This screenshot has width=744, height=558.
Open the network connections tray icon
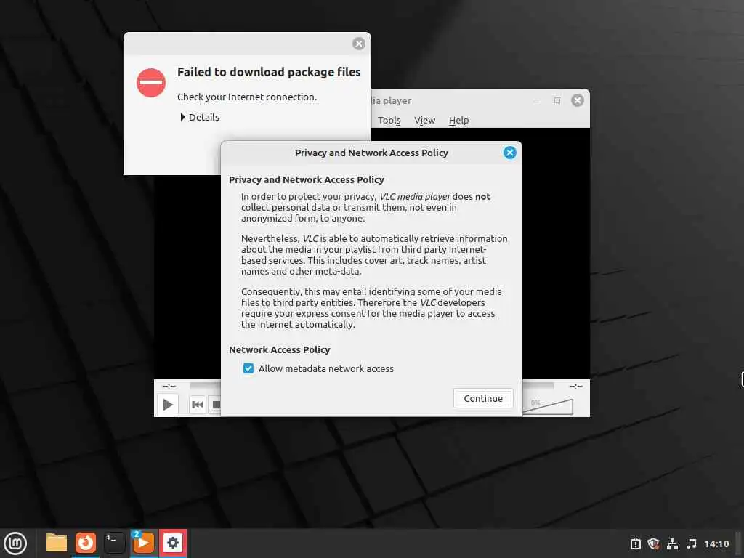click(x=672, y=543)
